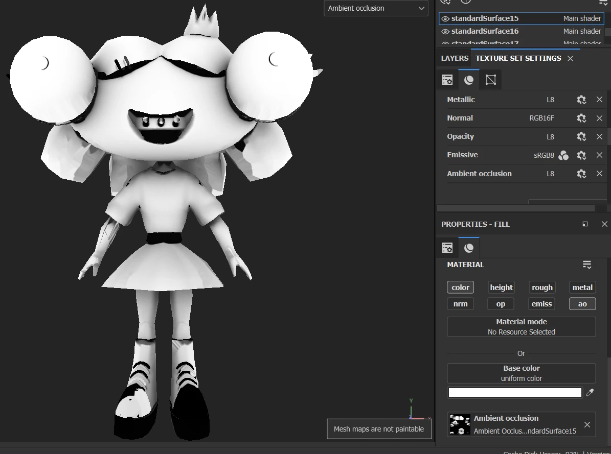Image resolution: width=611 pixels, height=454 pixels.
Task: Open Metallic L8 format dropdown
Action: pos(550,100)
